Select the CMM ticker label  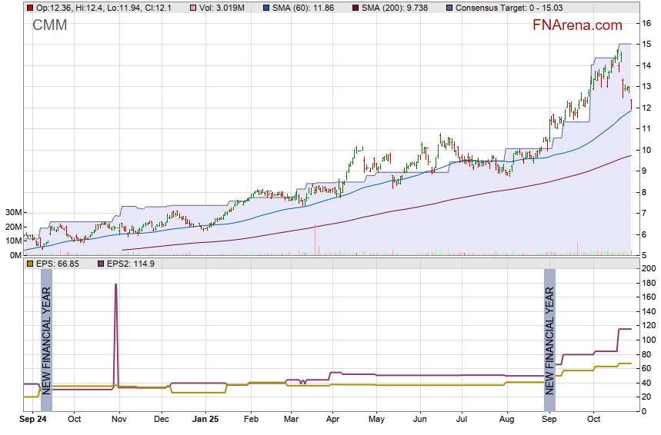pos(49,25)
